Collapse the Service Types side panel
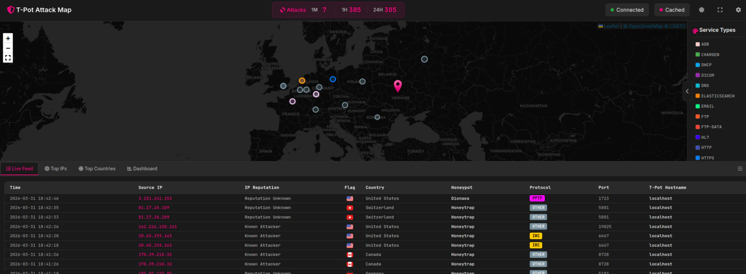Image resolution: width=746 pixels, height=274 pixels. click(x=687, y=91)
